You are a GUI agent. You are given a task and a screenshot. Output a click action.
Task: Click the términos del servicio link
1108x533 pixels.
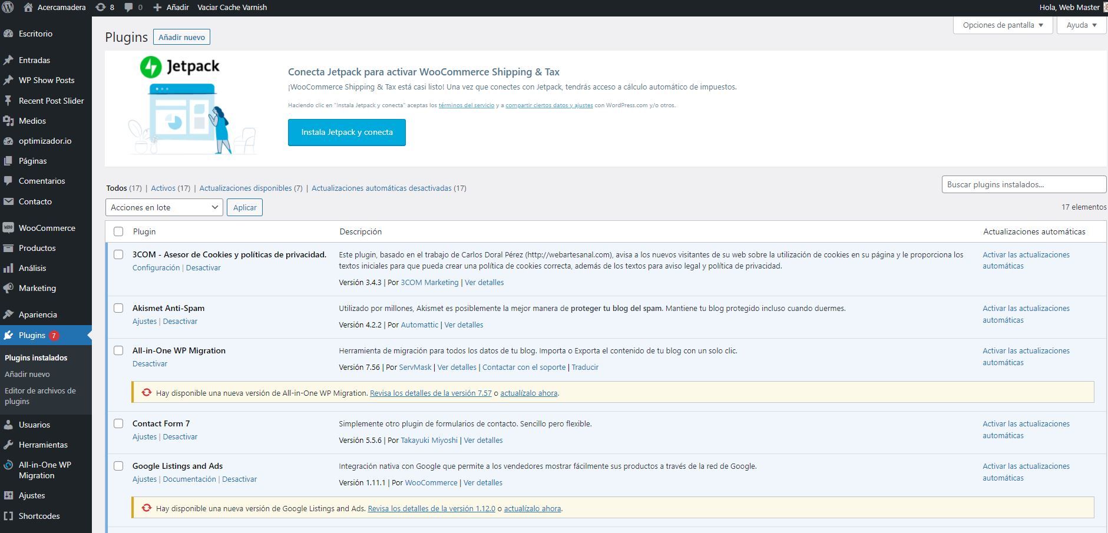pos(467,105)
